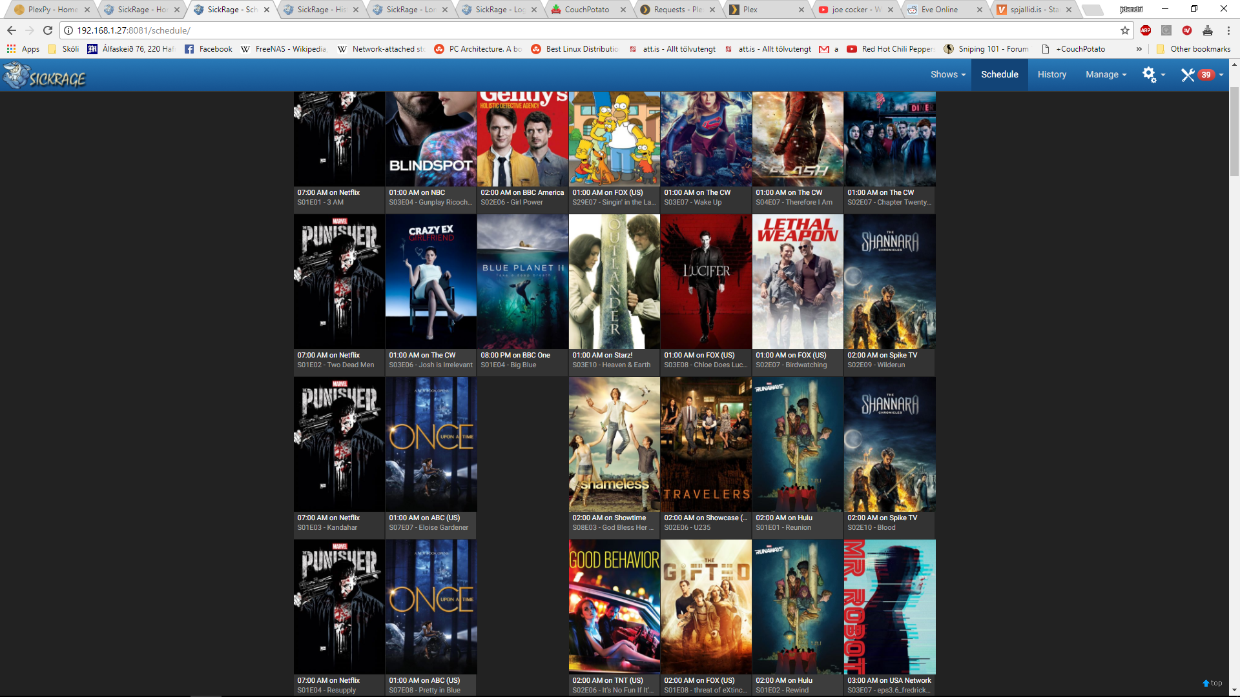Switch to the CouchPotato tab
Image resolution: width=1240 pixels, height=697 pixels.
click(x=586, y=10)
